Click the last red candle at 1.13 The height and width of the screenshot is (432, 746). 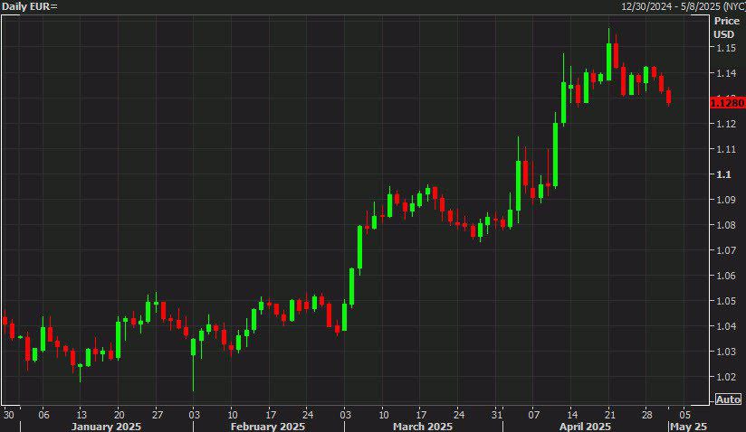pyautogui.click(x=668, y=97)
